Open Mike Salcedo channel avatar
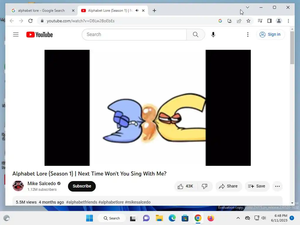Screen dimensions: 300x225 [18, 185]
